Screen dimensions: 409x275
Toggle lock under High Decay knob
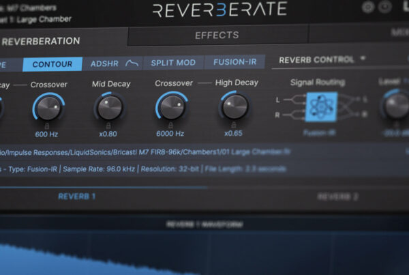coord(234,125)
